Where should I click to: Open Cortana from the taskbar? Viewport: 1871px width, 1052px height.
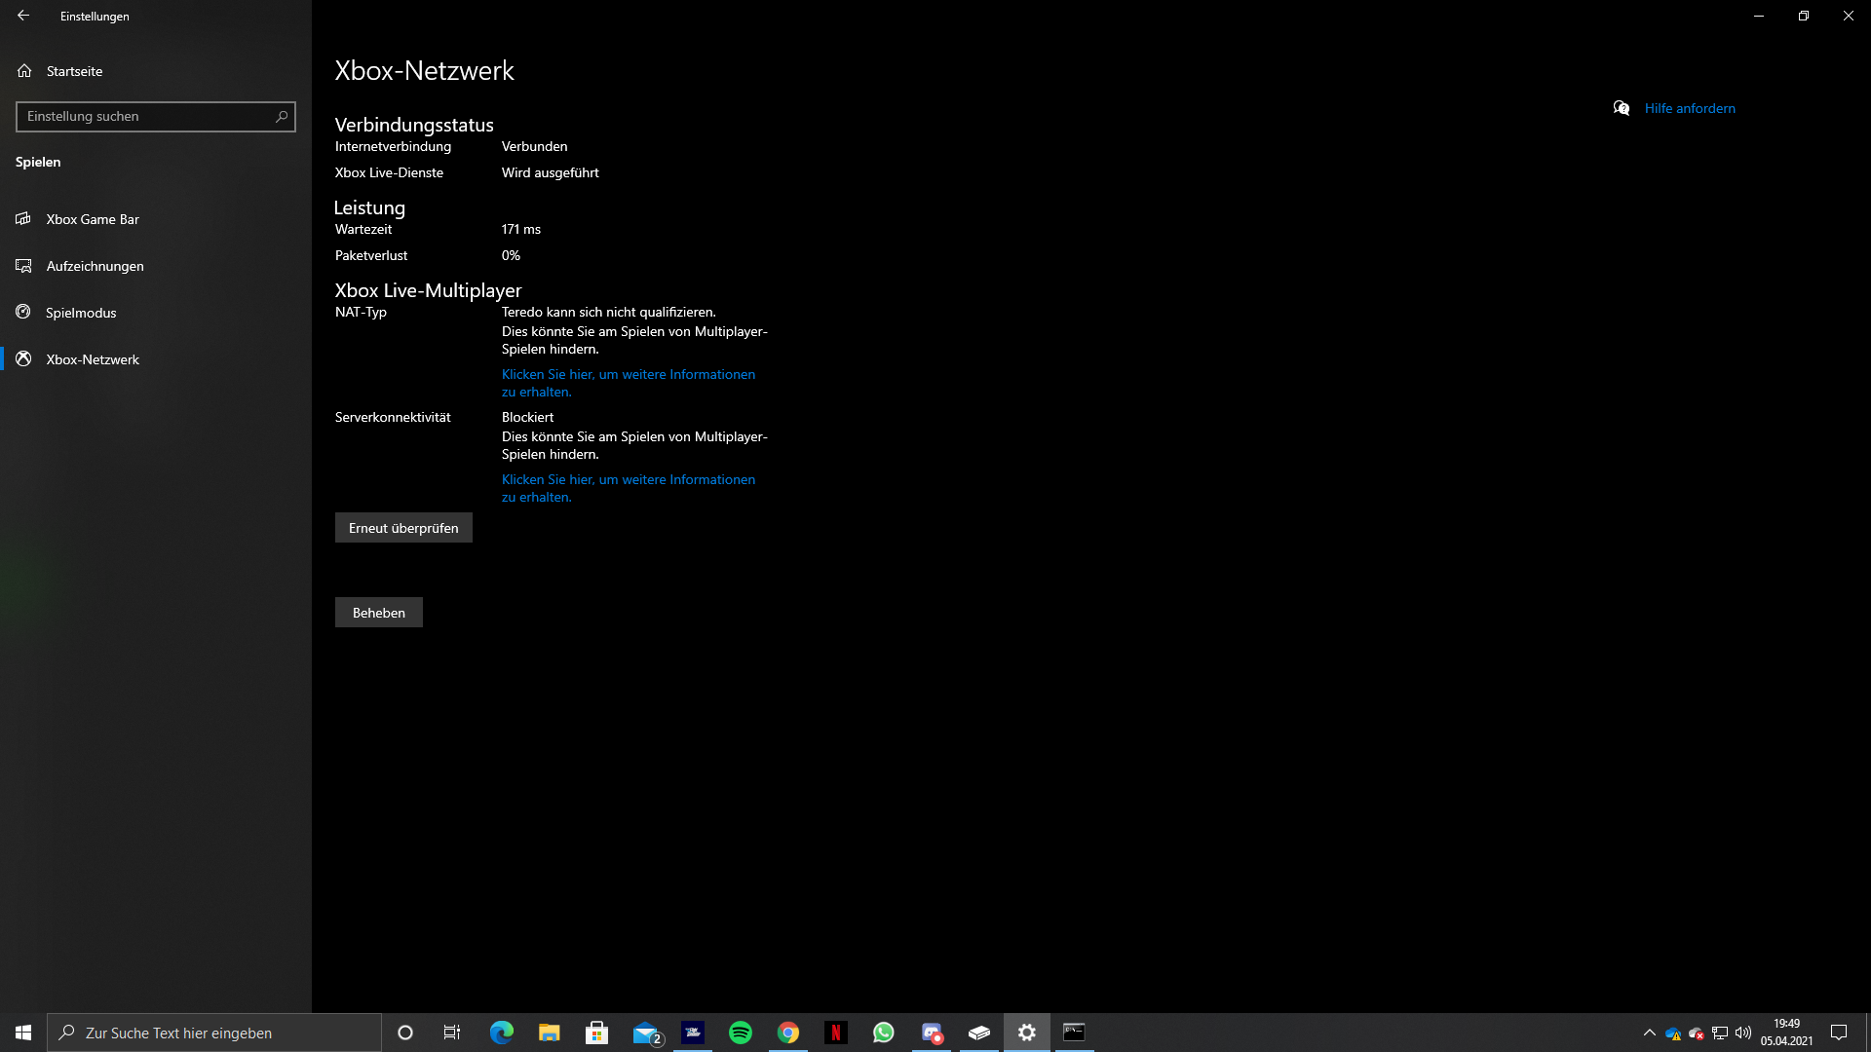pos(405,1033)
